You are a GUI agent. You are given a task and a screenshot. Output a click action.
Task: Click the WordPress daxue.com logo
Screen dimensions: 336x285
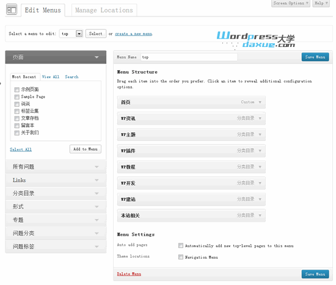[x=256, y=40]
